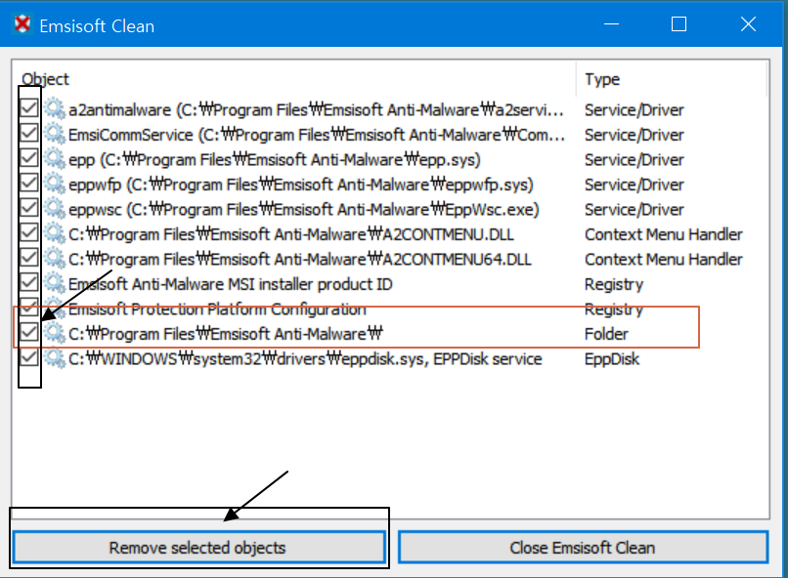The width and height of the screenshot is (788, 578).
Task: Click gear icon of the Folder type row
Action: point(55,333)
